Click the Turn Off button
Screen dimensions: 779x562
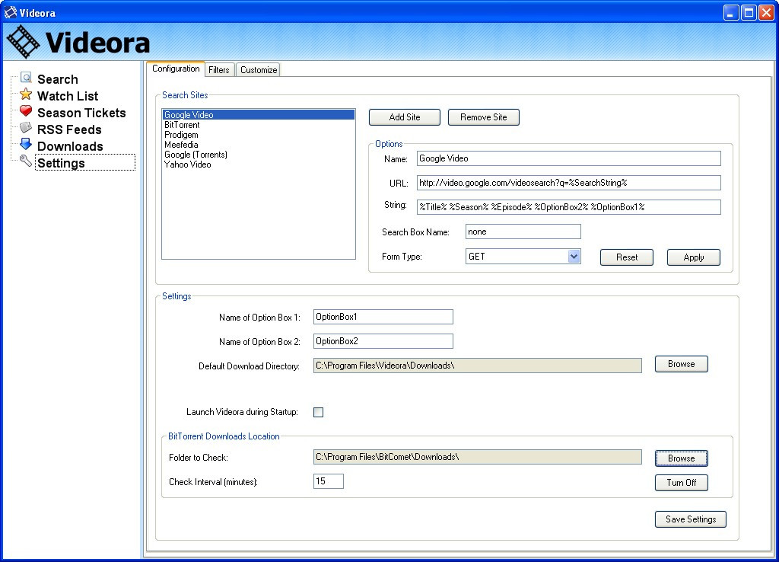point(681,483)
